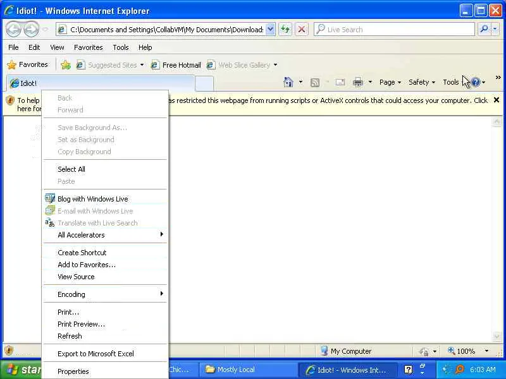This screenshot has height=379, width=506.
Task: Choose Print Preview in context menu
Action: coord(105,324)
